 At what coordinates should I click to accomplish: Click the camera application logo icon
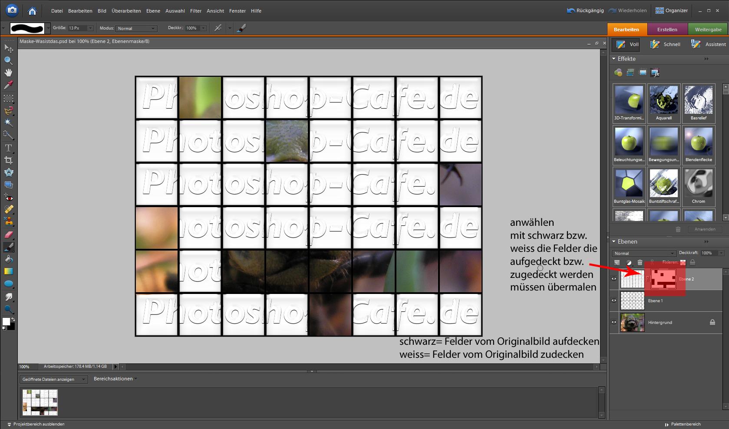12,10
